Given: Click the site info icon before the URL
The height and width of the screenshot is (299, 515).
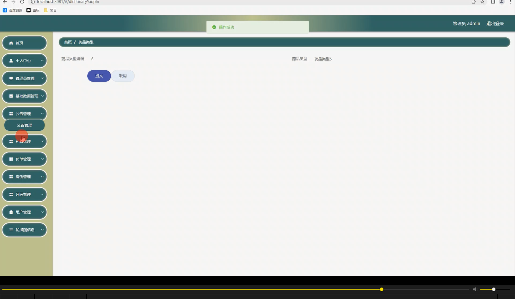Looking at the screenshot, I should (33, 2).
